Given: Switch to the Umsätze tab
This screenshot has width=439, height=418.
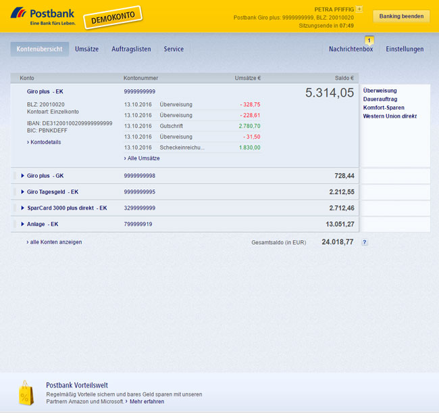Looking at the screenshot, I should (87, 49).
